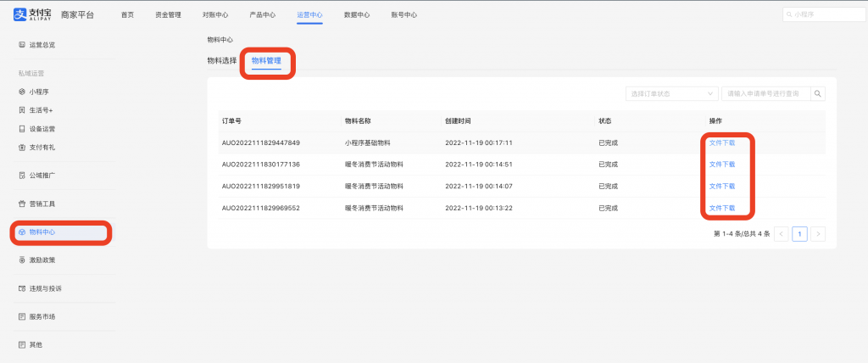This screenshot has height=363, width=868.
Task: Click the 运营总览 sidebar icon
Action: pos(21,45)
